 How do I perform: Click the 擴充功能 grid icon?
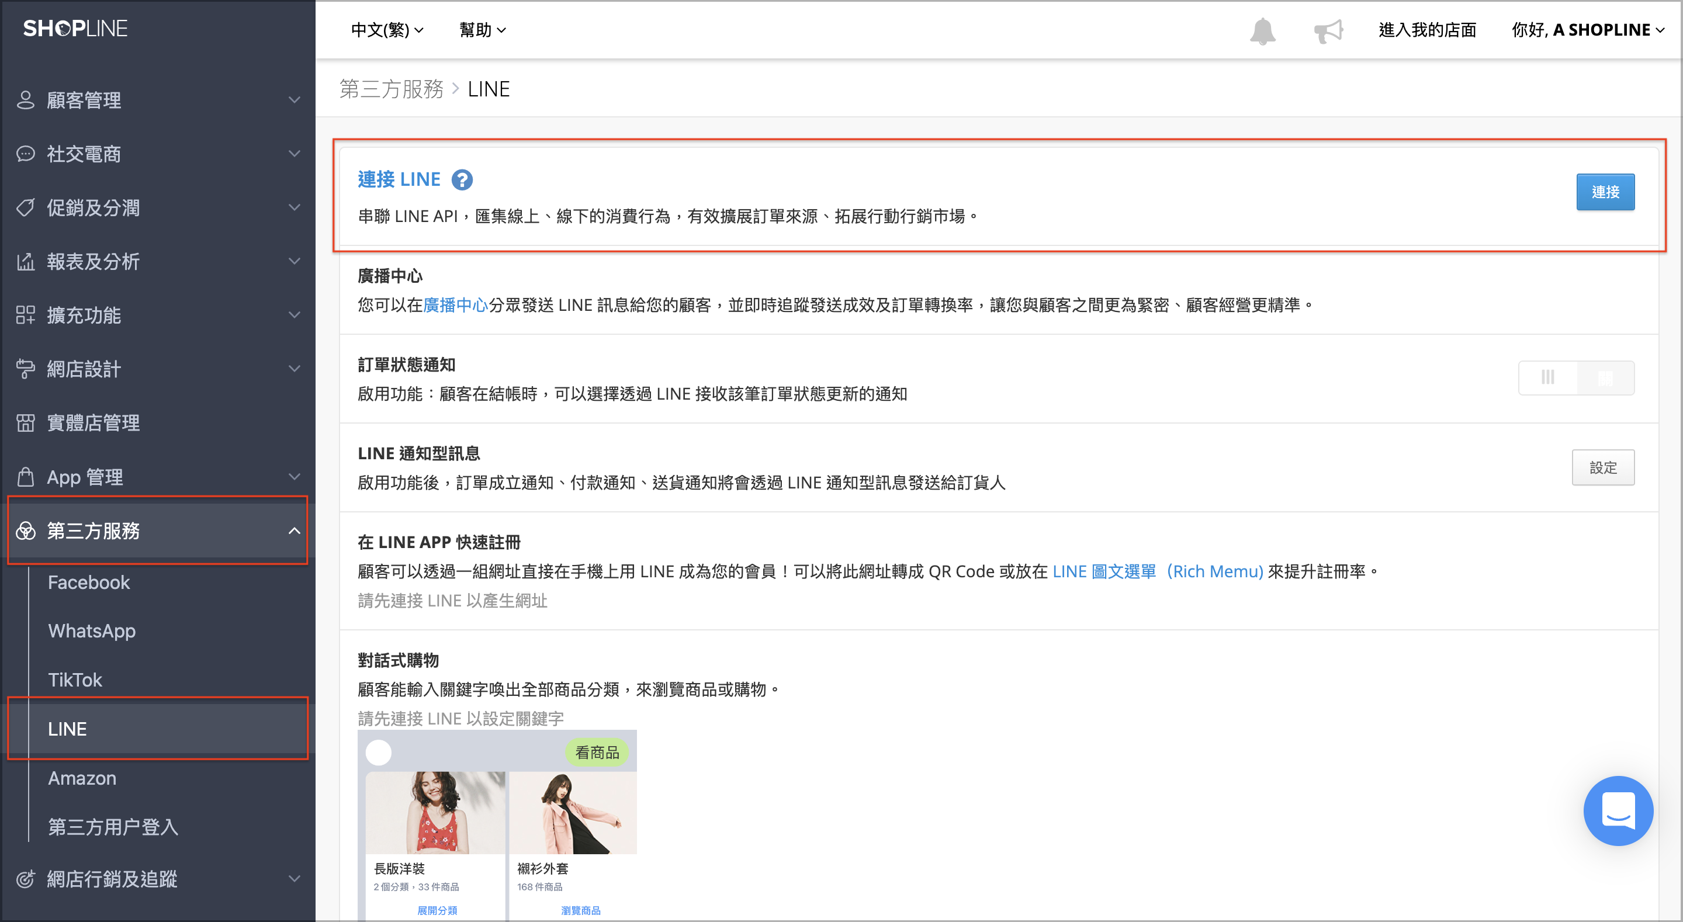point(26,315)
